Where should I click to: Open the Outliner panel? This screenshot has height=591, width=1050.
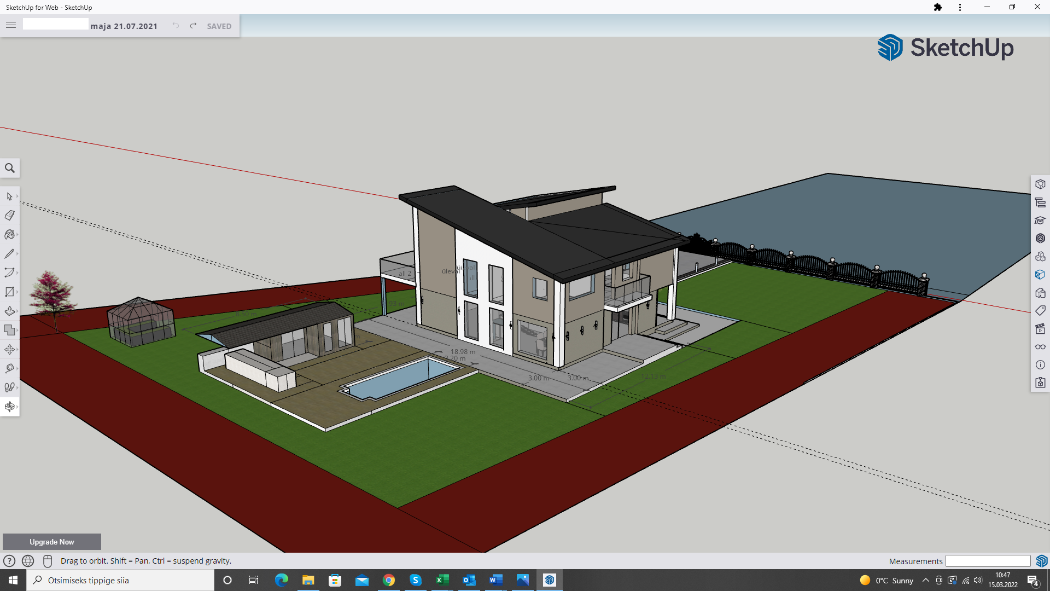click(x=1040, y=202)
